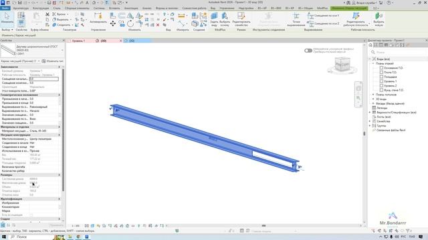Click Edit Work Plane (Редактировать рабочую плоскость) icon
This screenshot has width=428, height=240.
click(x=356, y=19)
